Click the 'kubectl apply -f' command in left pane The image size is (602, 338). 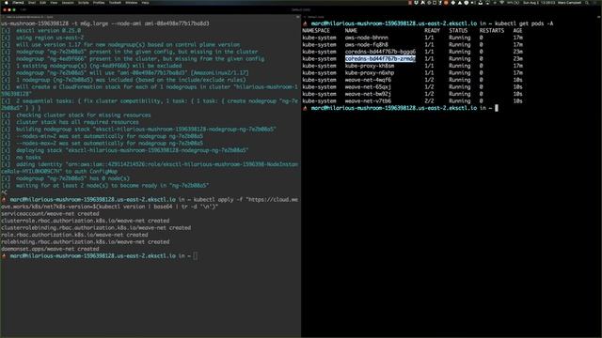(150, 203)
